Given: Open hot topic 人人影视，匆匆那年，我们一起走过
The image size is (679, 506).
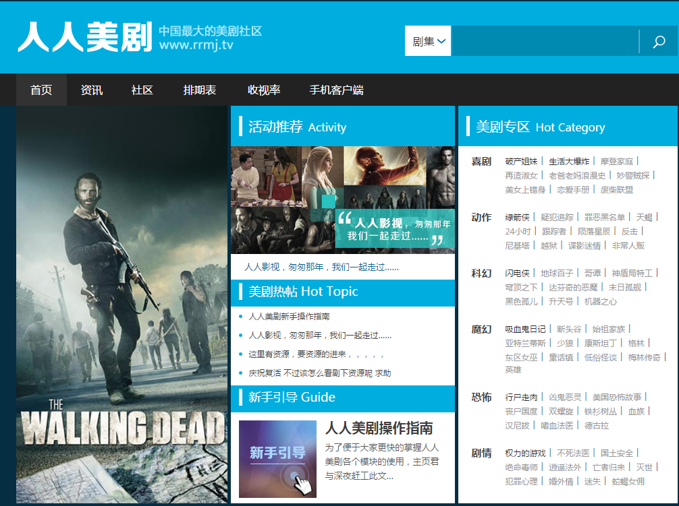Looking at the screenshot, I should (319, 336).
